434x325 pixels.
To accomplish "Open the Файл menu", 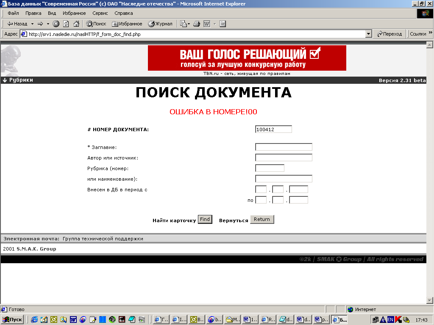I will tap(13, 13).
